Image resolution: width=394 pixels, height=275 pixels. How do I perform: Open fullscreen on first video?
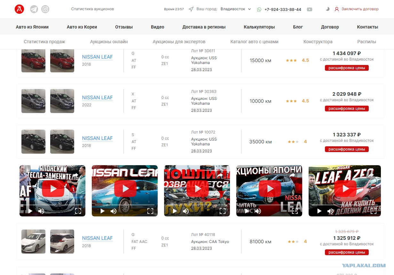pos(78,211)
